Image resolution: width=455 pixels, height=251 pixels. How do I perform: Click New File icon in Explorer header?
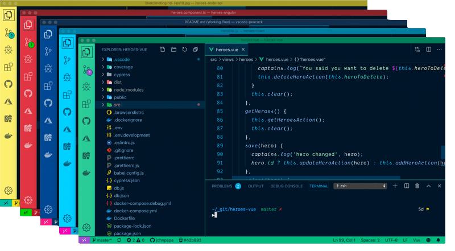[163, 50]
